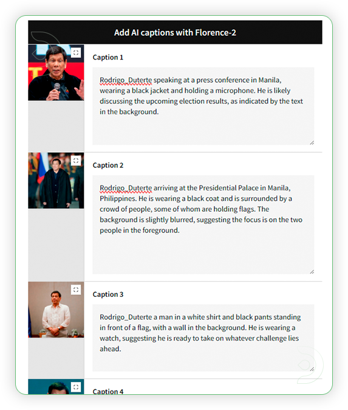Select thumbnail of man in black coat
Screen dimensions: 348x410
click(x=56, y=181)
